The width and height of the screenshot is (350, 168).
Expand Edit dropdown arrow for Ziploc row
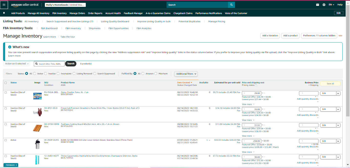point(338,93)
